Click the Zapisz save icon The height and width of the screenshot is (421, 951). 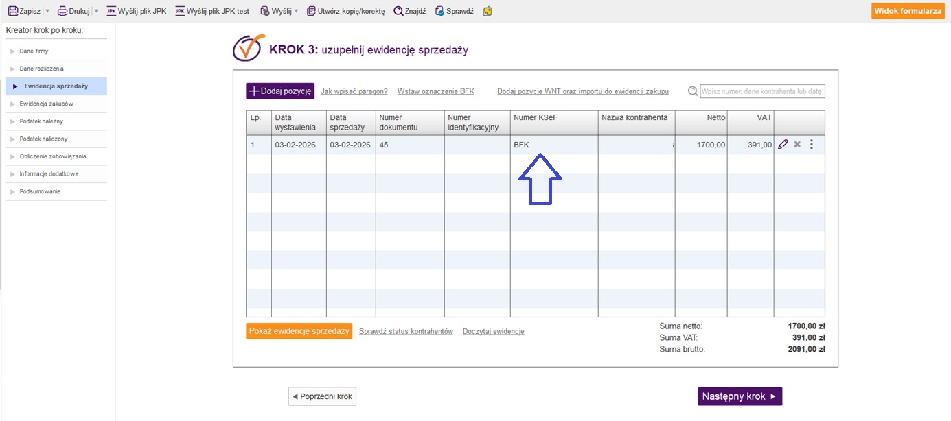[12, 11]
